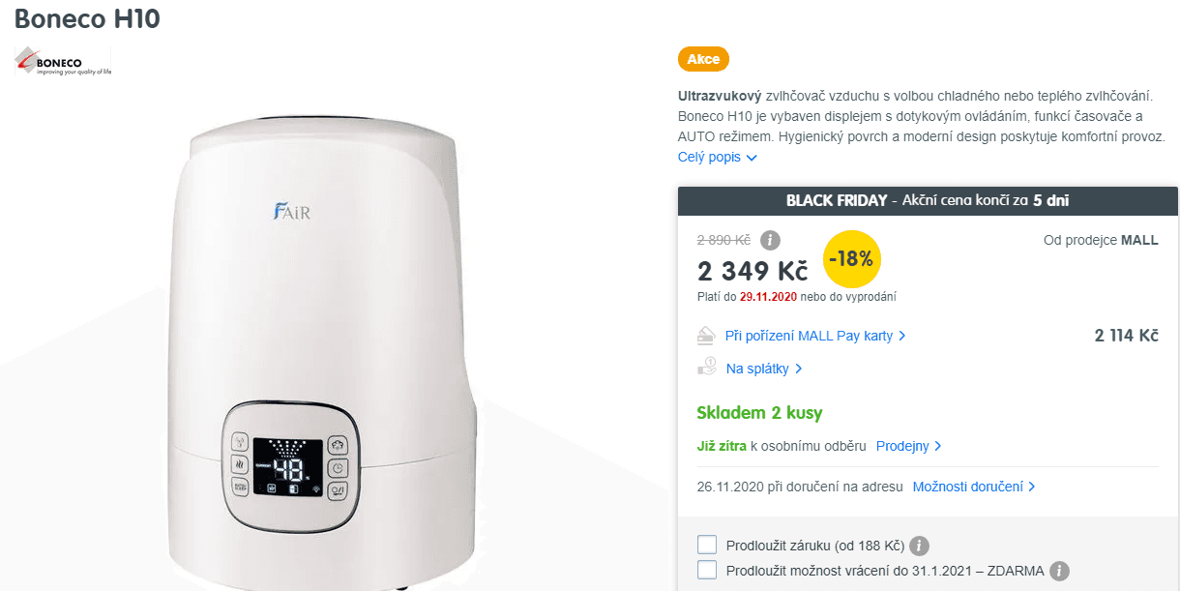This screenshot has width=1180, height=591.
Task: Enable the Prodloužit záruku checkbox
Action: coord(707,546)
